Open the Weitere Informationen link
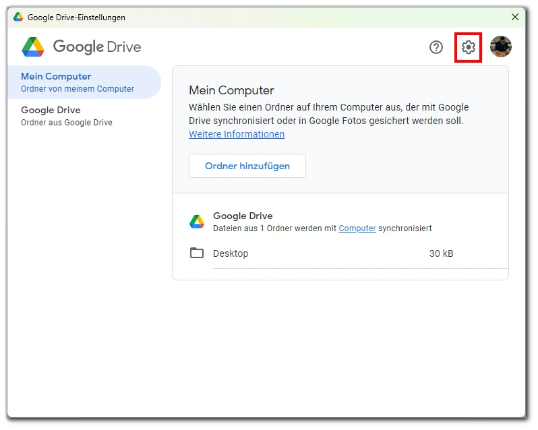The height and width of the screenshot is (430, 538). click(x=237, y=134)
